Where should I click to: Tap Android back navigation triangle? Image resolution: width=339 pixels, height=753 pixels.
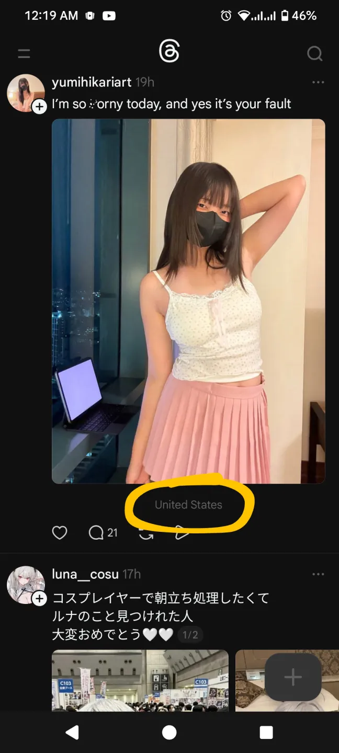click(x=72, y=733)
